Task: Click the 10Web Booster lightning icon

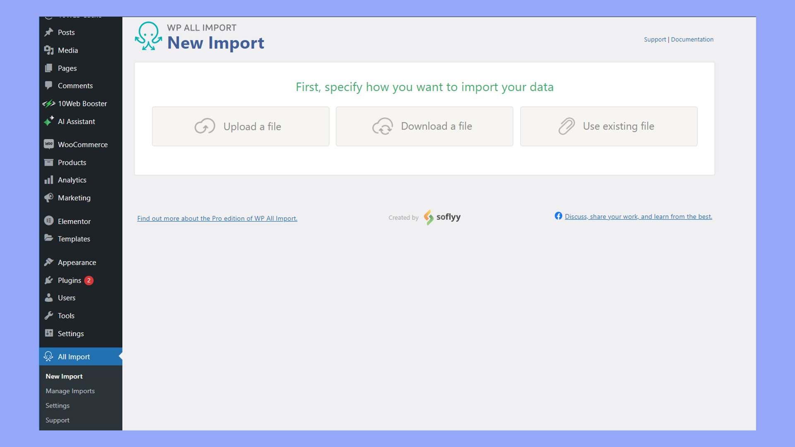Action: pos(49,103)
